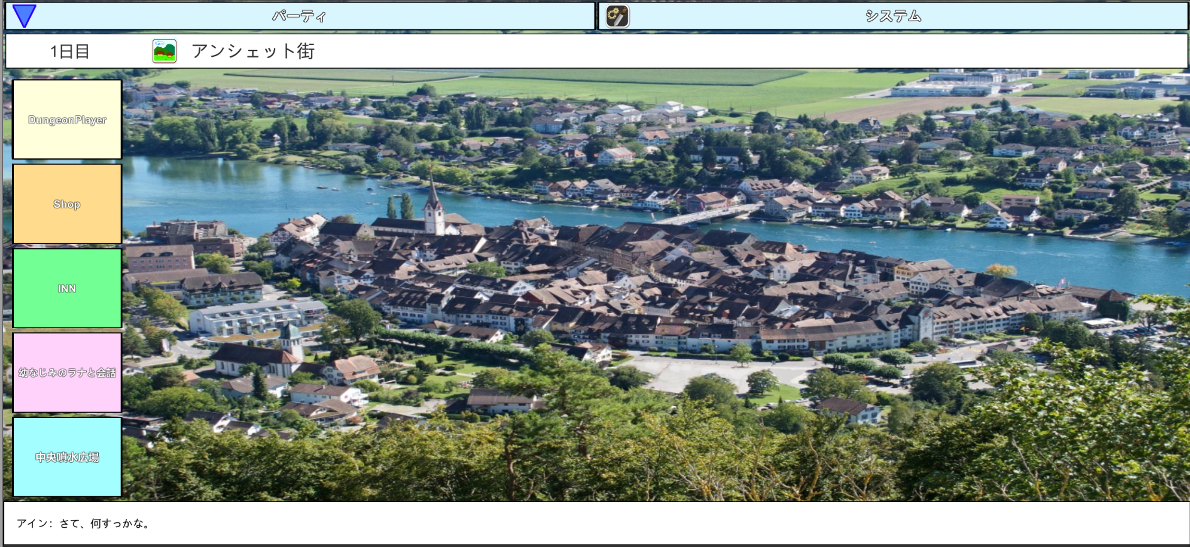Click the 1日目 day counter
Image resolution: width=1190 pixels, height=547 pixels.
tap(69, 51)
